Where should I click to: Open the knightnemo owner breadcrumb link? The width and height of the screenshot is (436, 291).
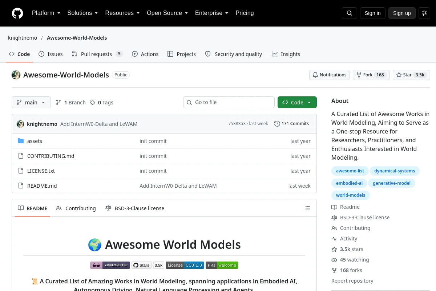[23, 38]
